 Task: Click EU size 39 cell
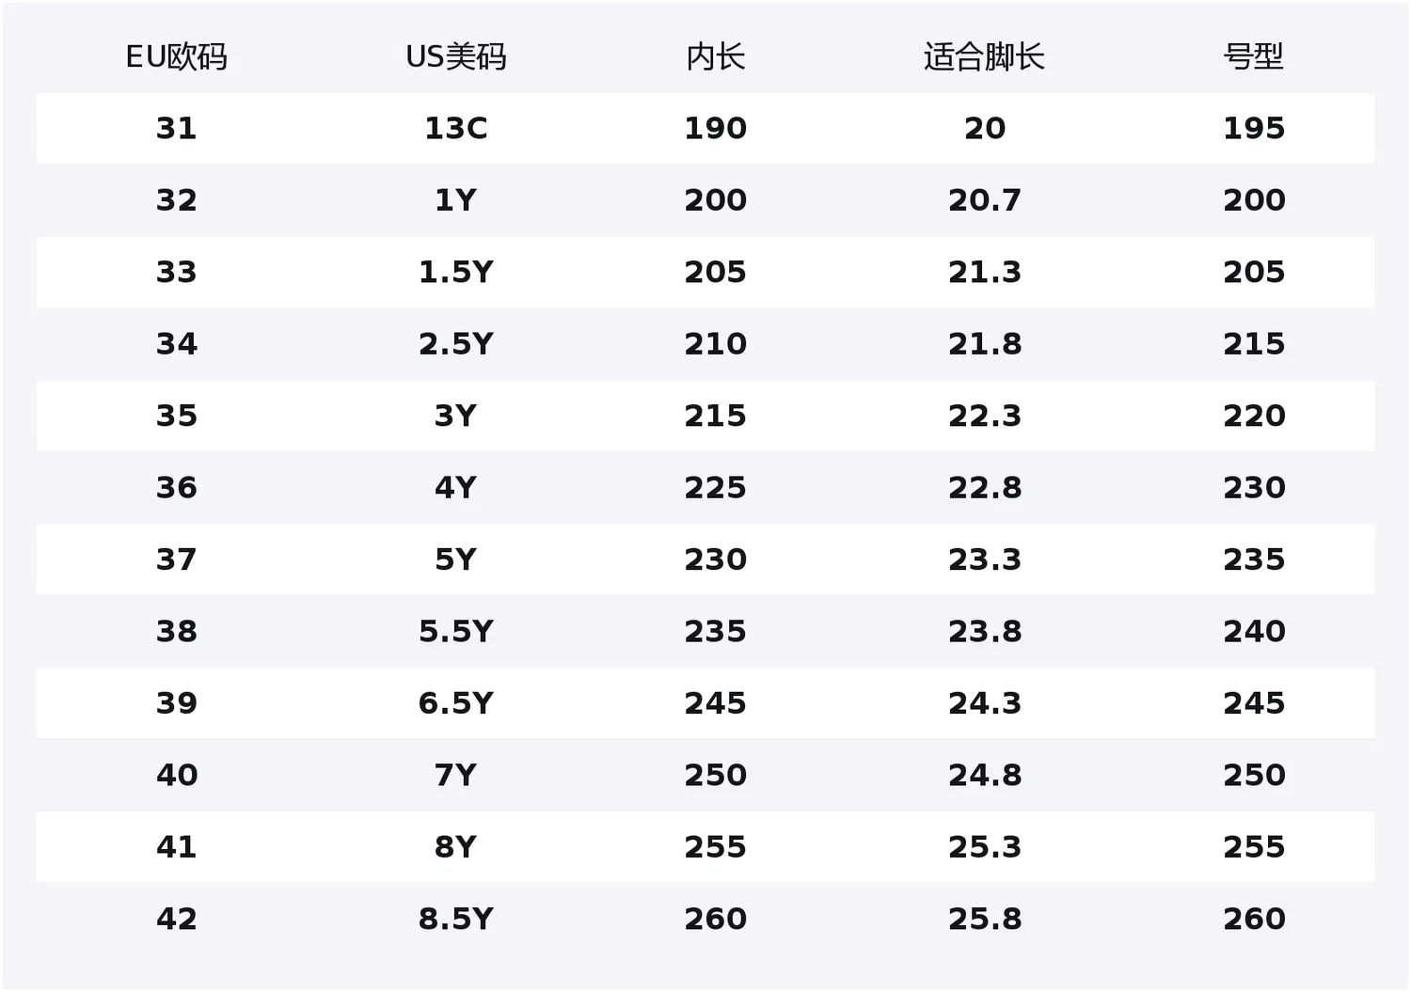coord(176,703)
